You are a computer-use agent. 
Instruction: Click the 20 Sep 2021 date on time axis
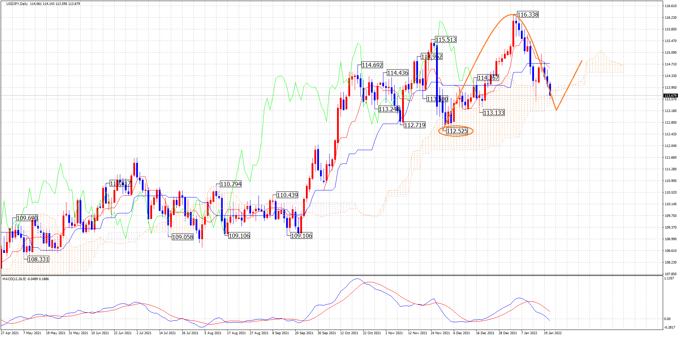304,333
